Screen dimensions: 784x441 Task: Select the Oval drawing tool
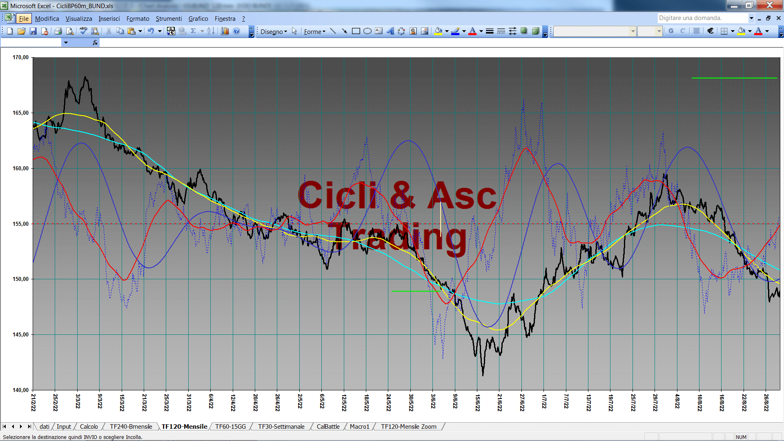point(367,31)
